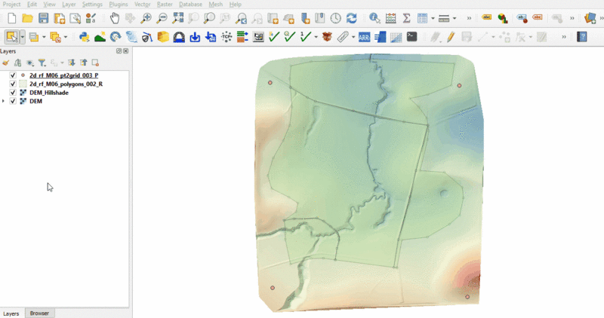
Task: Click the Zoom In magnifier tool
Action: [x=146, y=18]
